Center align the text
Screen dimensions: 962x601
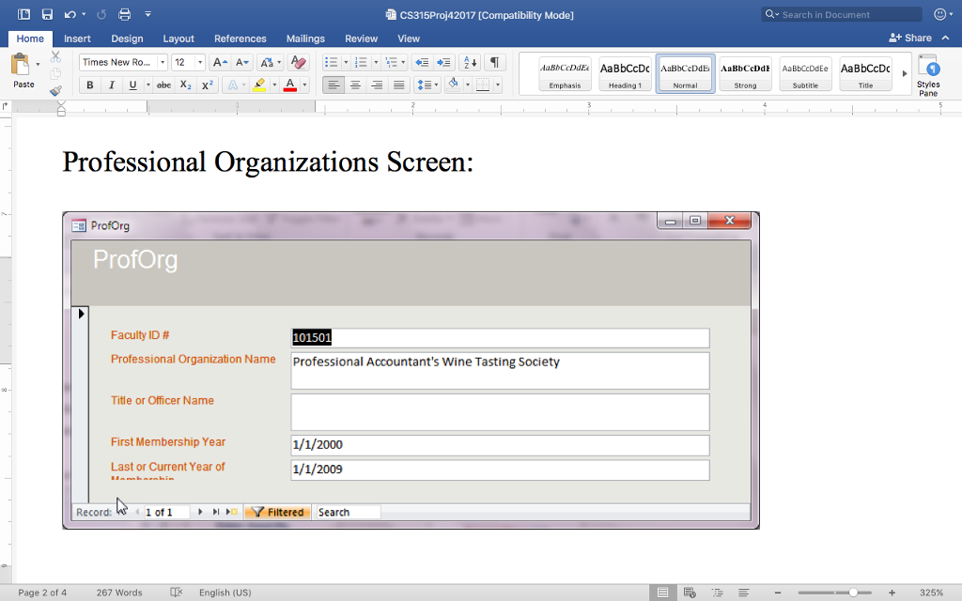coord(355,85)
